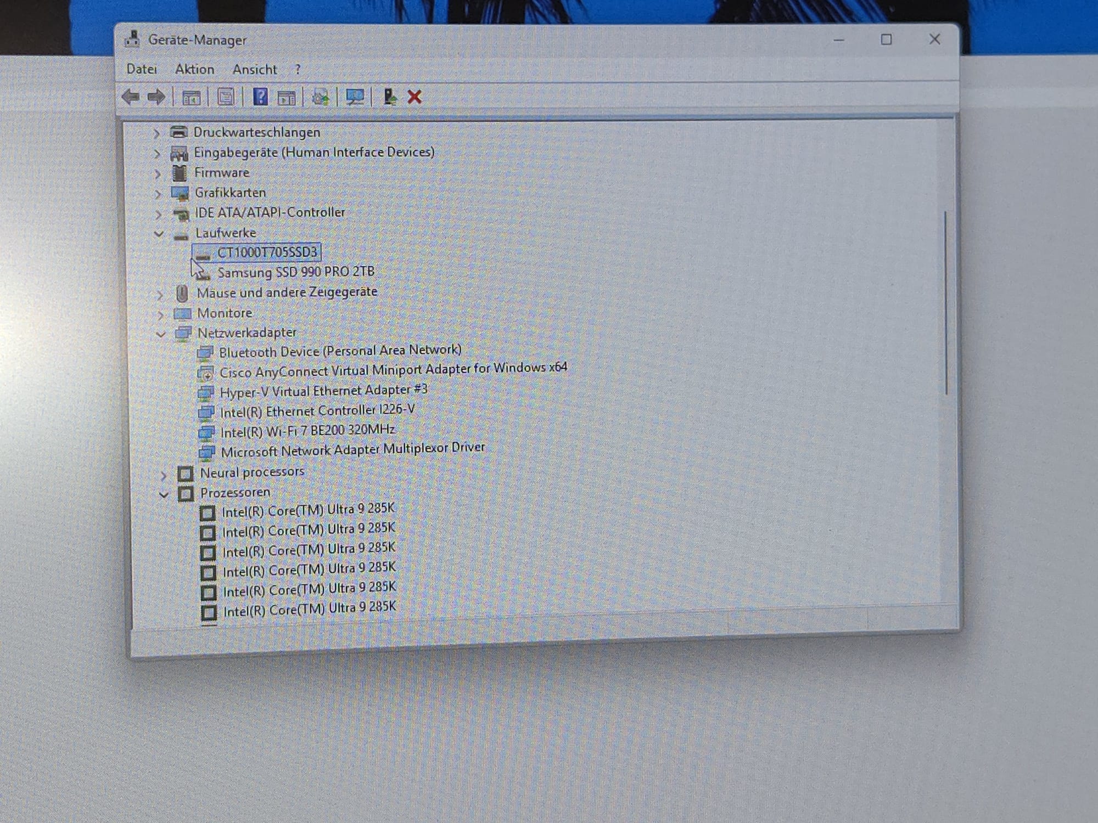Open the Properties toolbar icon

226,98
